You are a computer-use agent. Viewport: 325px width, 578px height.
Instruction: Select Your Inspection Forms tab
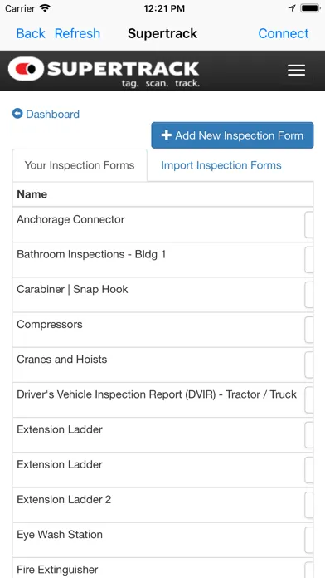point(80,165)
